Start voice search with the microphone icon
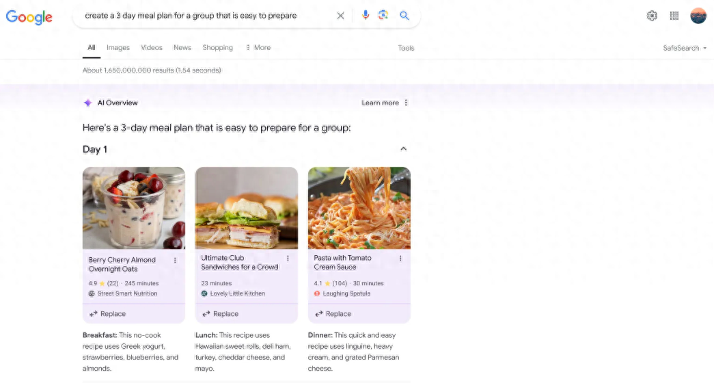The image size is (714, 383). point(365,16)
